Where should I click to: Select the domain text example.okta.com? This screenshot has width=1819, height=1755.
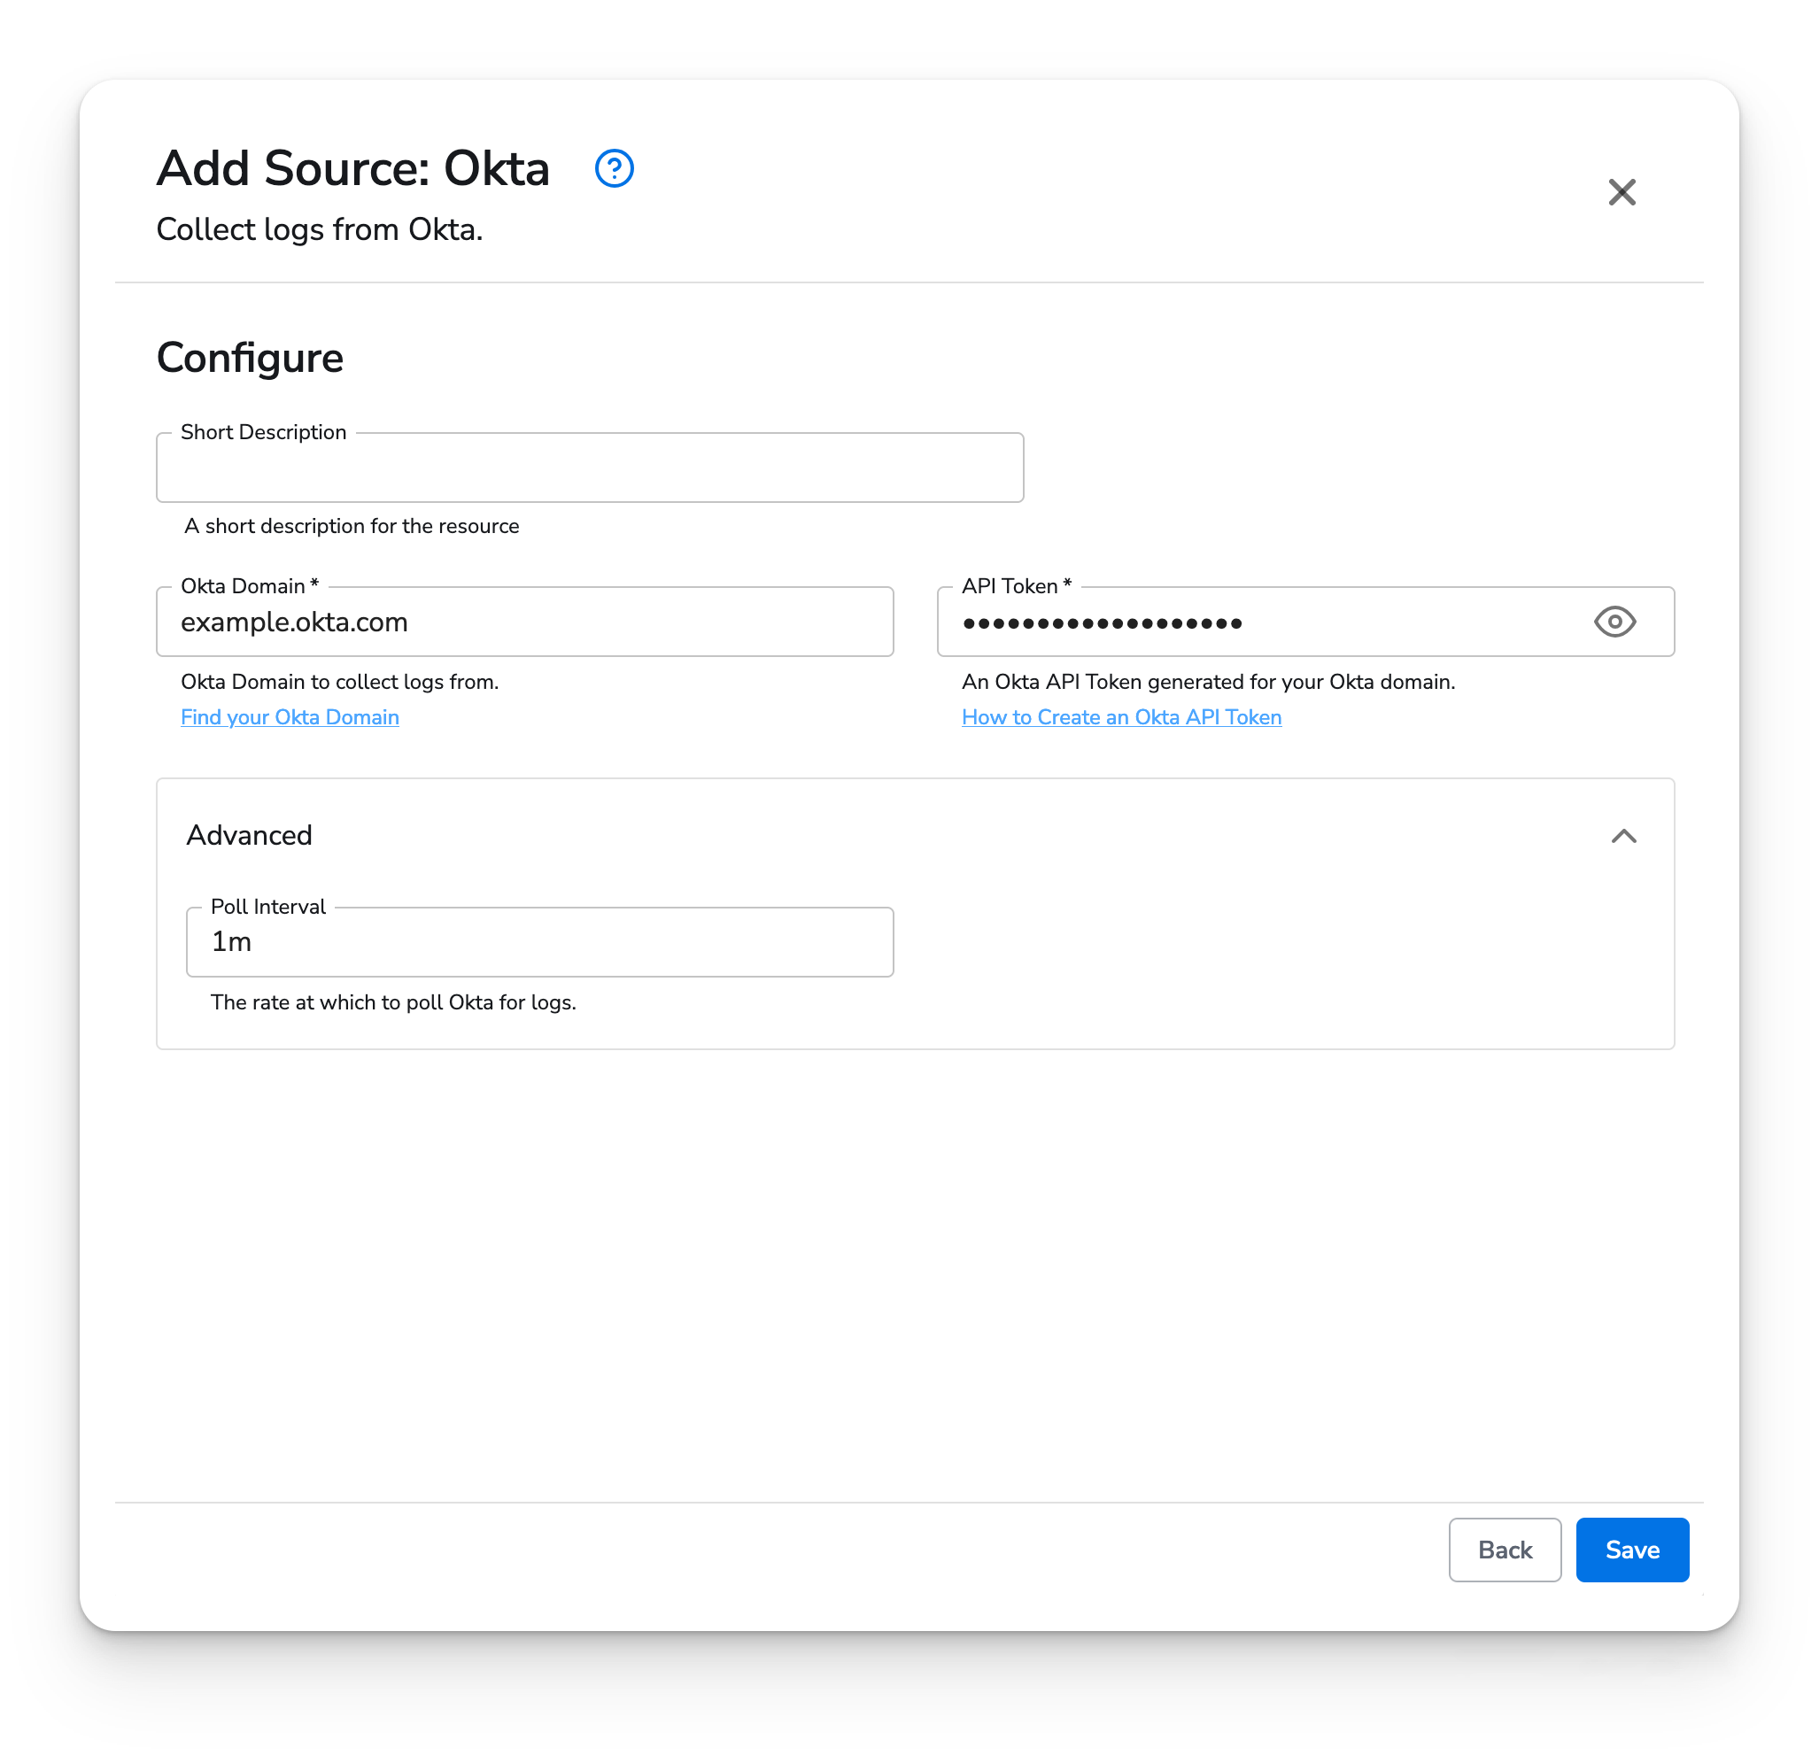coord(294,622)
